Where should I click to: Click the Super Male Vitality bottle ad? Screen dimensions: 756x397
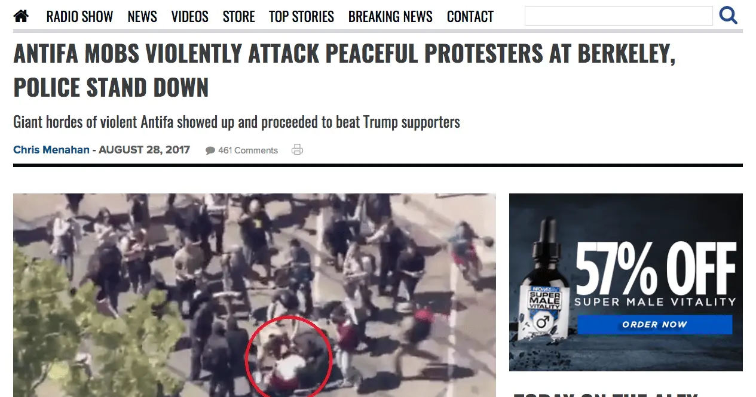coord(541,281)
